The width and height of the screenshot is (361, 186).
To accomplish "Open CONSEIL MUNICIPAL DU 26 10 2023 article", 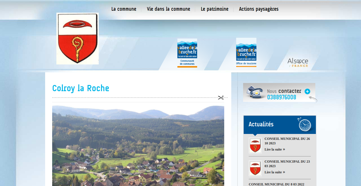I will click(x=287, y=141).
